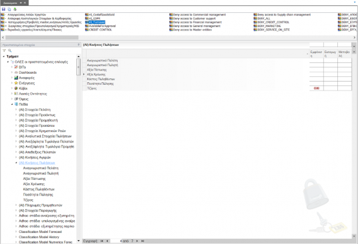The height and width of the screenshot is (244, 358).
Task: Expand the (AI) Στοιχεία Παραγωγής node
Action: [x=16, y=210]
